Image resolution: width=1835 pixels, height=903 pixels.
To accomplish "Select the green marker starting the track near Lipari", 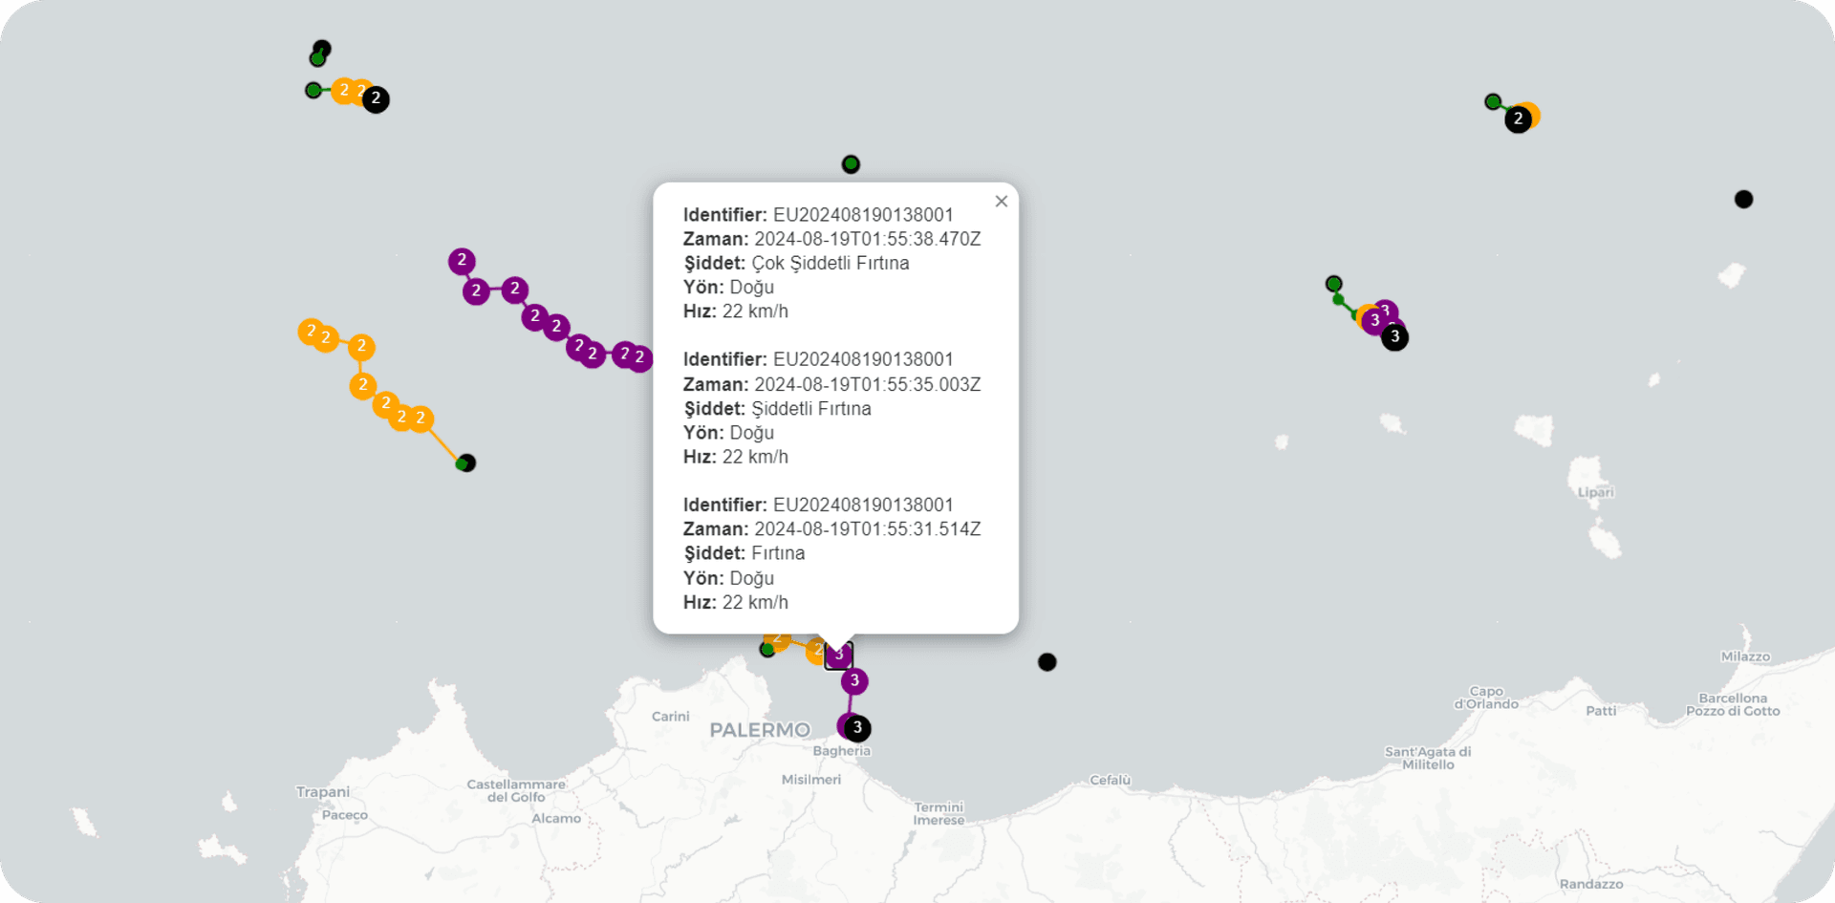I will (x=1334, y=284).
